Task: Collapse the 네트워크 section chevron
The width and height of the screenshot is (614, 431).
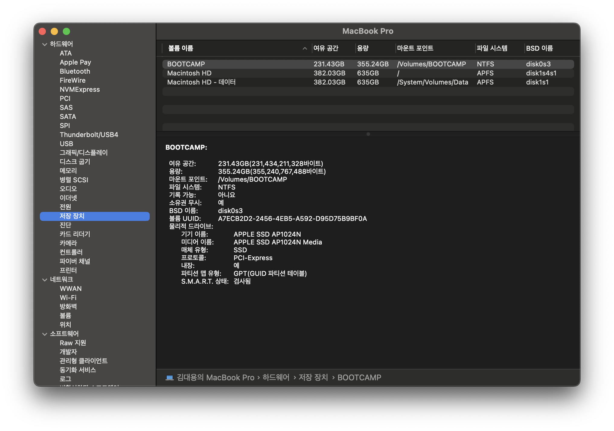Action: (45, 280)
